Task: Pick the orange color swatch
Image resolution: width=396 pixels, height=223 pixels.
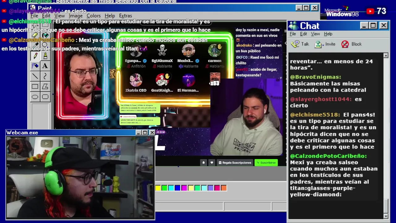Action: 224,188
